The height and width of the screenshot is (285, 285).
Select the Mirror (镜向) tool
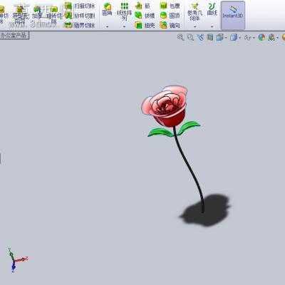pos(170,25)
